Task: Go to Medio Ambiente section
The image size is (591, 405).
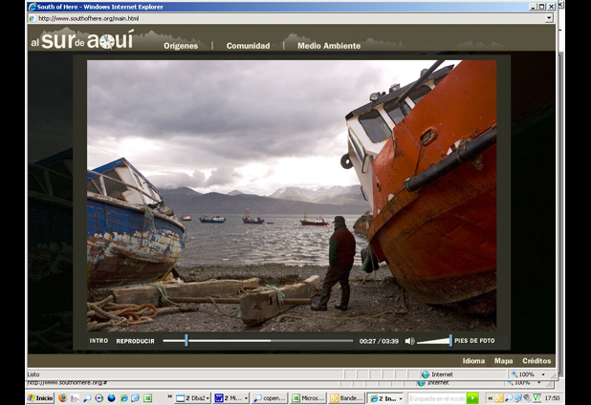Action: (x=329, y=46)
